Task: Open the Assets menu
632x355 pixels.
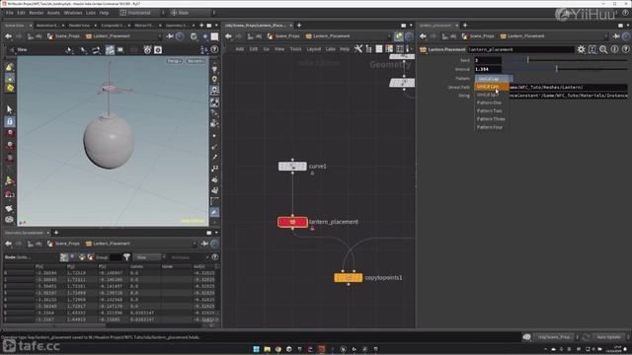Action: click(x=53, y=13)
